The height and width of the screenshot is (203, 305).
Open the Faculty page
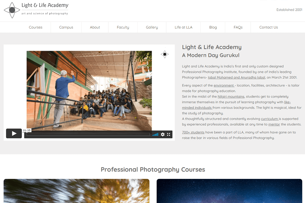point(123,27)
